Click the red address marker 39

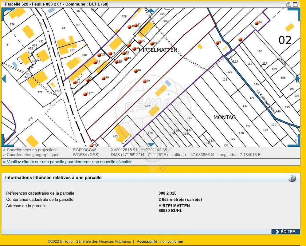[x=104, y=78]
